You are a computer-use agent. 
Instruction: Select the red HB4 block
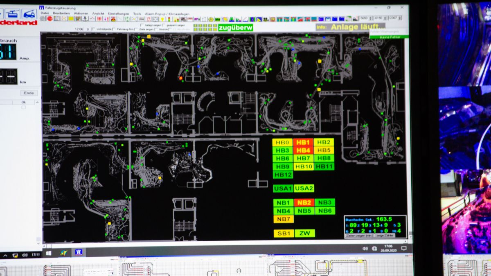[x=303, y=150]
